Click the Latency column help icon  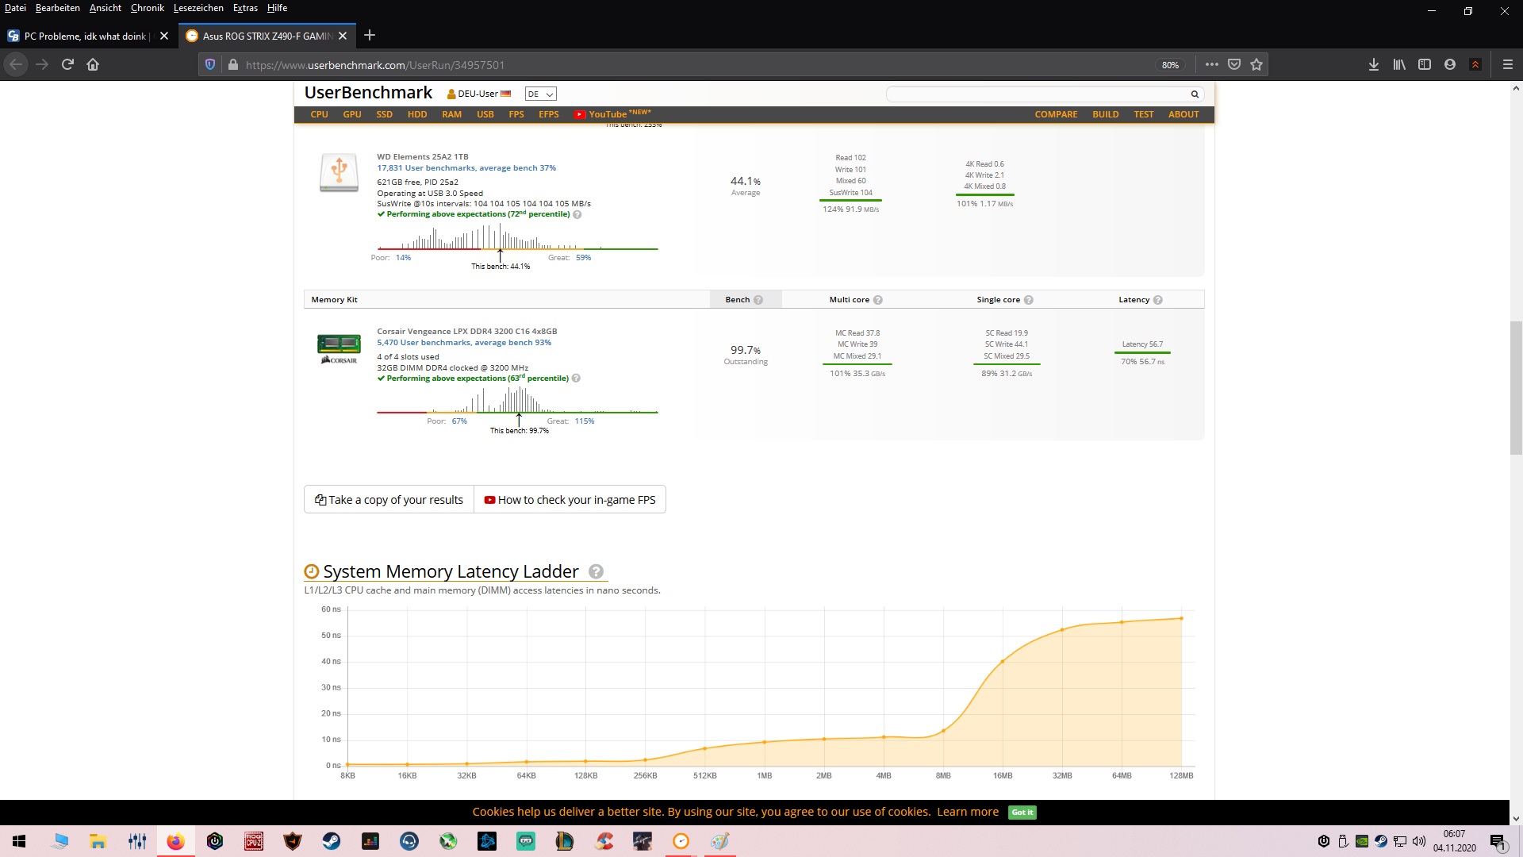[1158, 300]
